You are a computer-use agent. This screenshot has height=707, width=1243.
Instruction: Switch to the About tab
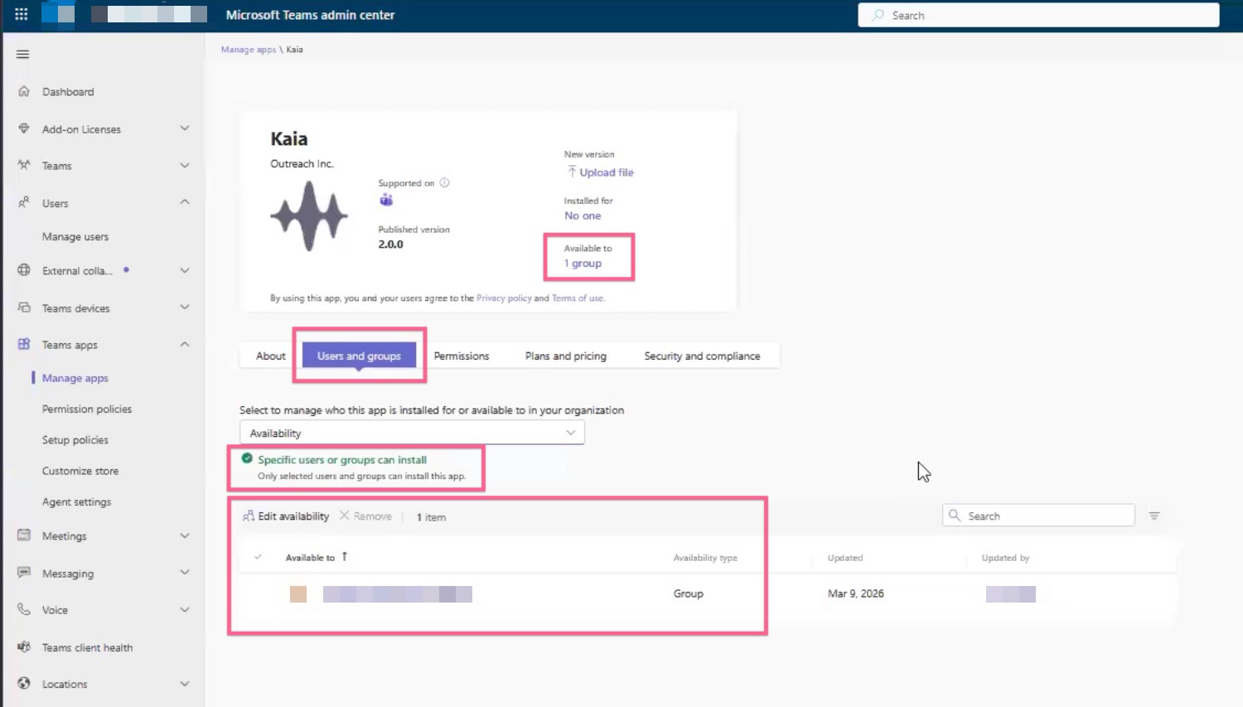pos(271,356)
